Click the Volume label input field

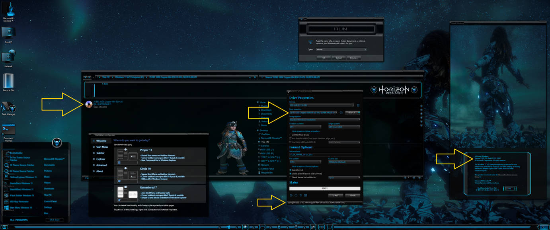pyautogui.click(x=325, y=154)
